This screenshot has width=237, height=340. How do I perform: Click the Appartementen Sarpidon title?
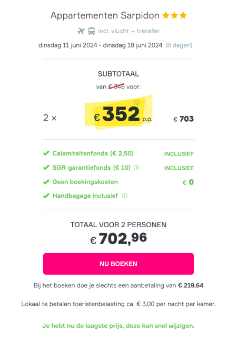[105, 16]
